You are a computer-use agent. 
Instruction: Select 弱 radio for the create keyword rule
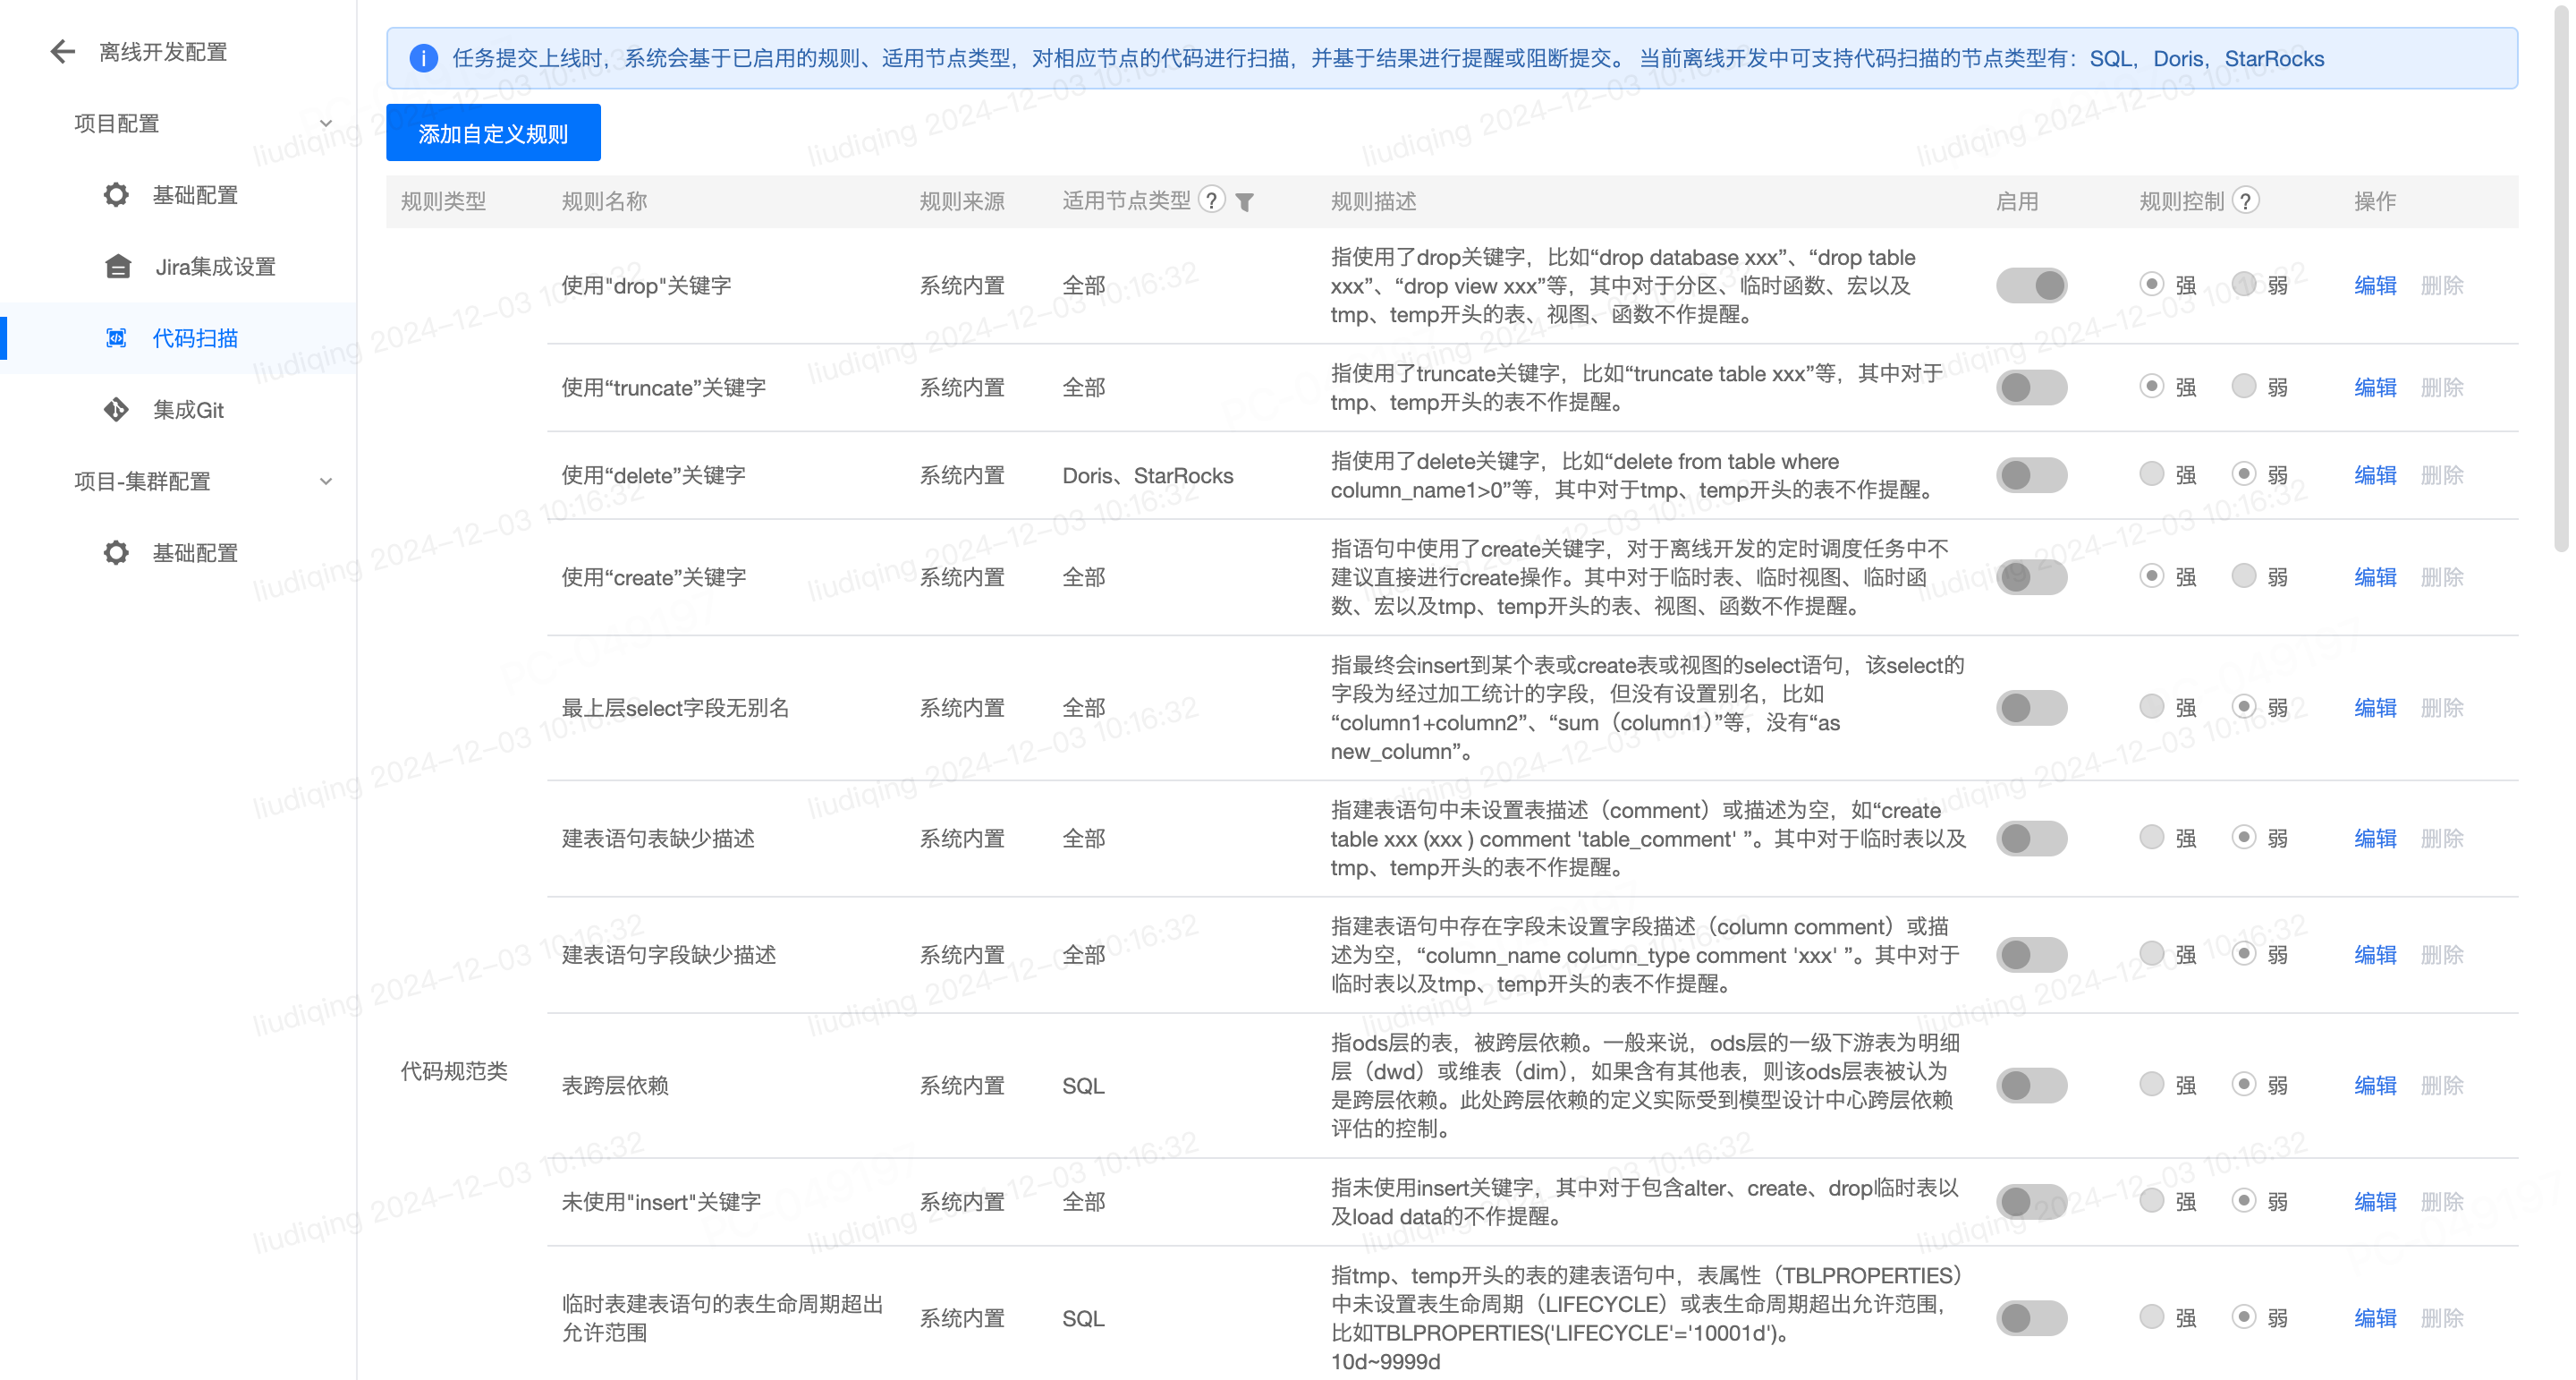click(x=2243, y=576)
